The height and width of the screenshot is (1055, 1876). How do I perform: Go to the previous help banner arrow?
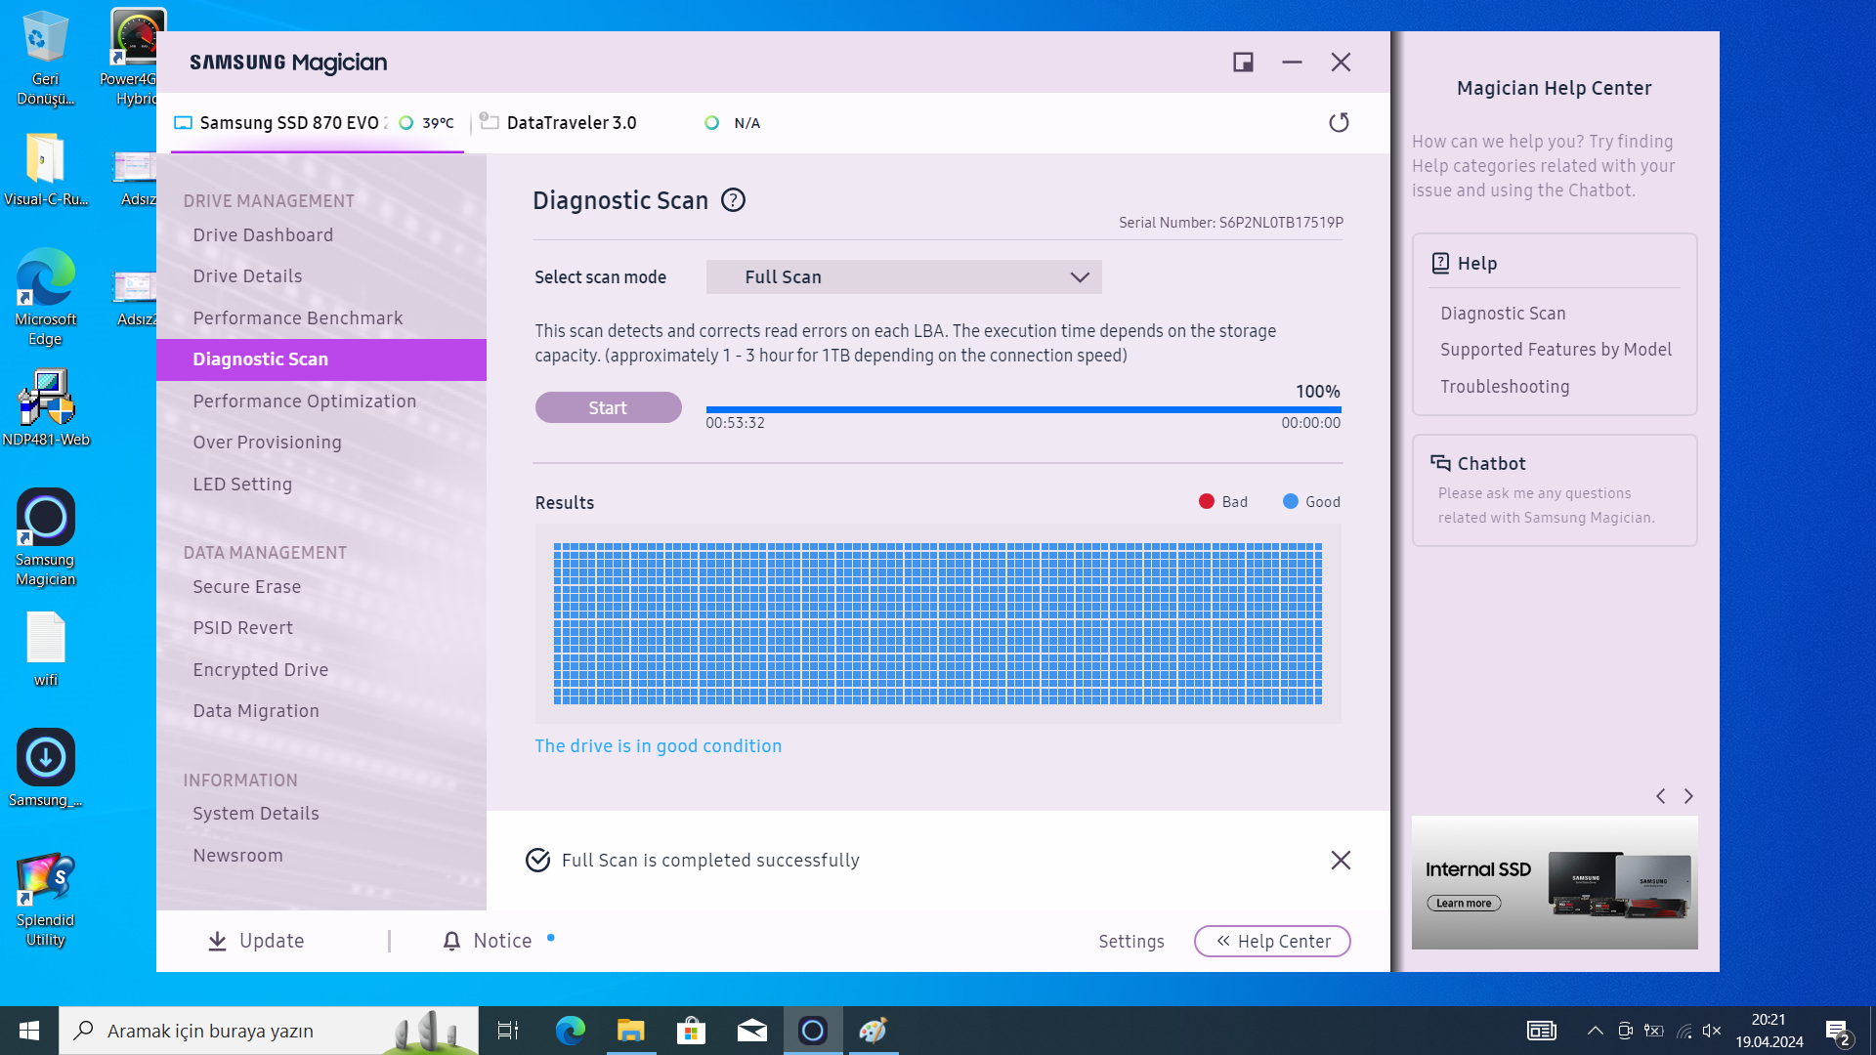pos(1660,796)
